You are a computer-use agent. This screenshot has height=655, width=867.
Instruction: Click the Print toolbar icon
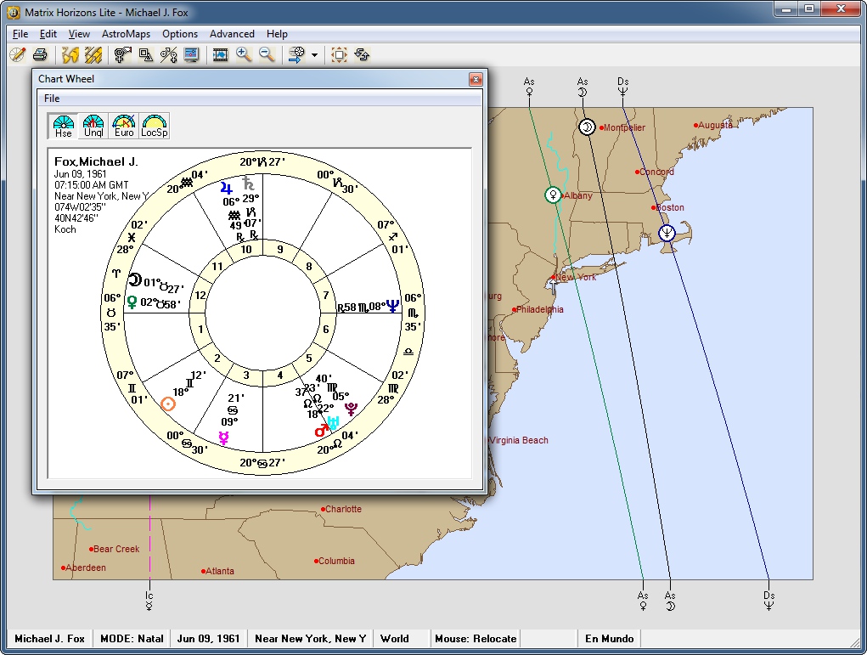click(x=40, y=54)
